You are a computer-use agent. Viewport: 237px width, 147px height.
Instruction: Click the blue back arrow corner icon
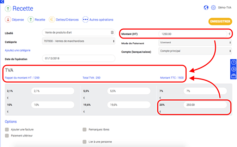(x=2, y=1)
